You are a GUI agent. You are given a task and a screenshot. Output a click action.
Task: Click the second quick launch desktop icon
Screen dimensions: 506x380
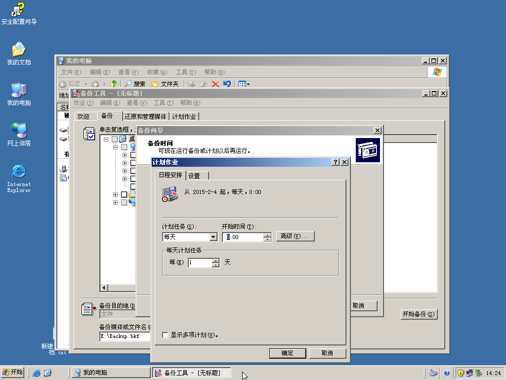pos(48,373)
